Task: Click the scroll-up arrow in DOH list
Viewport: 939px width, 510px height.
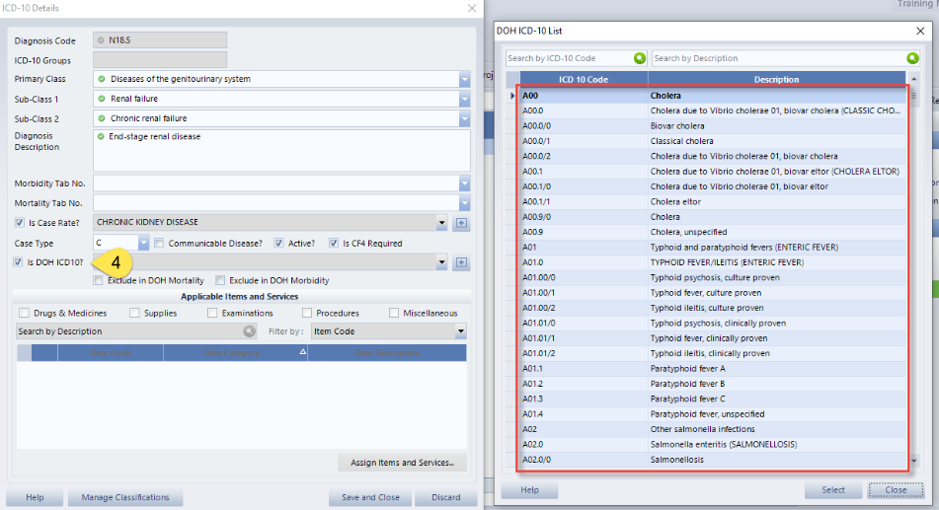Action: (x=913, y=77)
